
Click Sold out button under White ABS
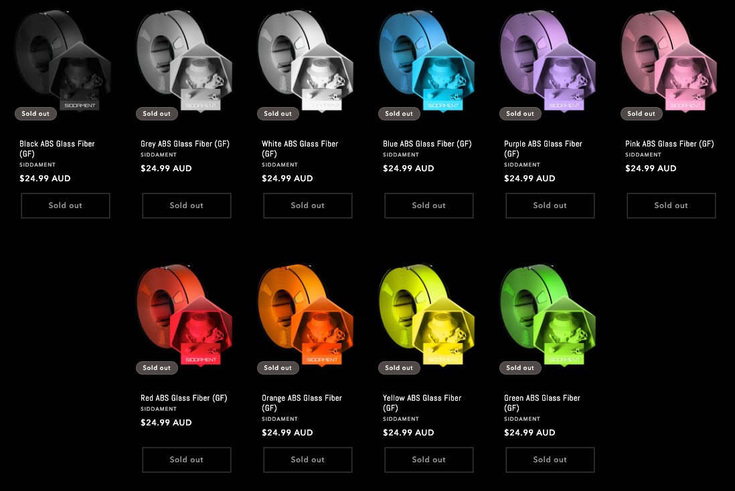[x=307, y=205]
